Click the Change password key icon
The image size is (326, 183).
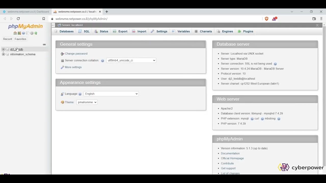pyautogui.click(x=62, y=54)
